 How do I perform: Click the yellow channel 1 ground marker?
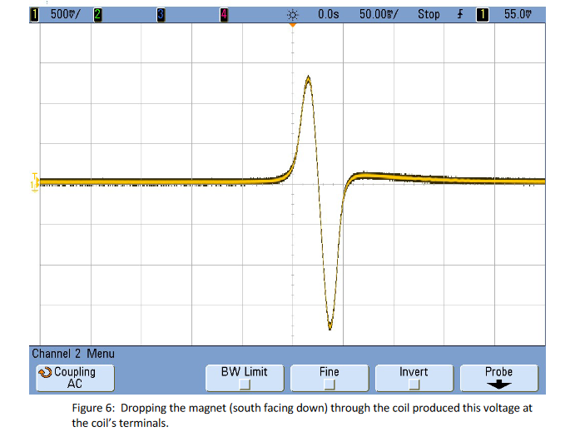coord(34,183)
